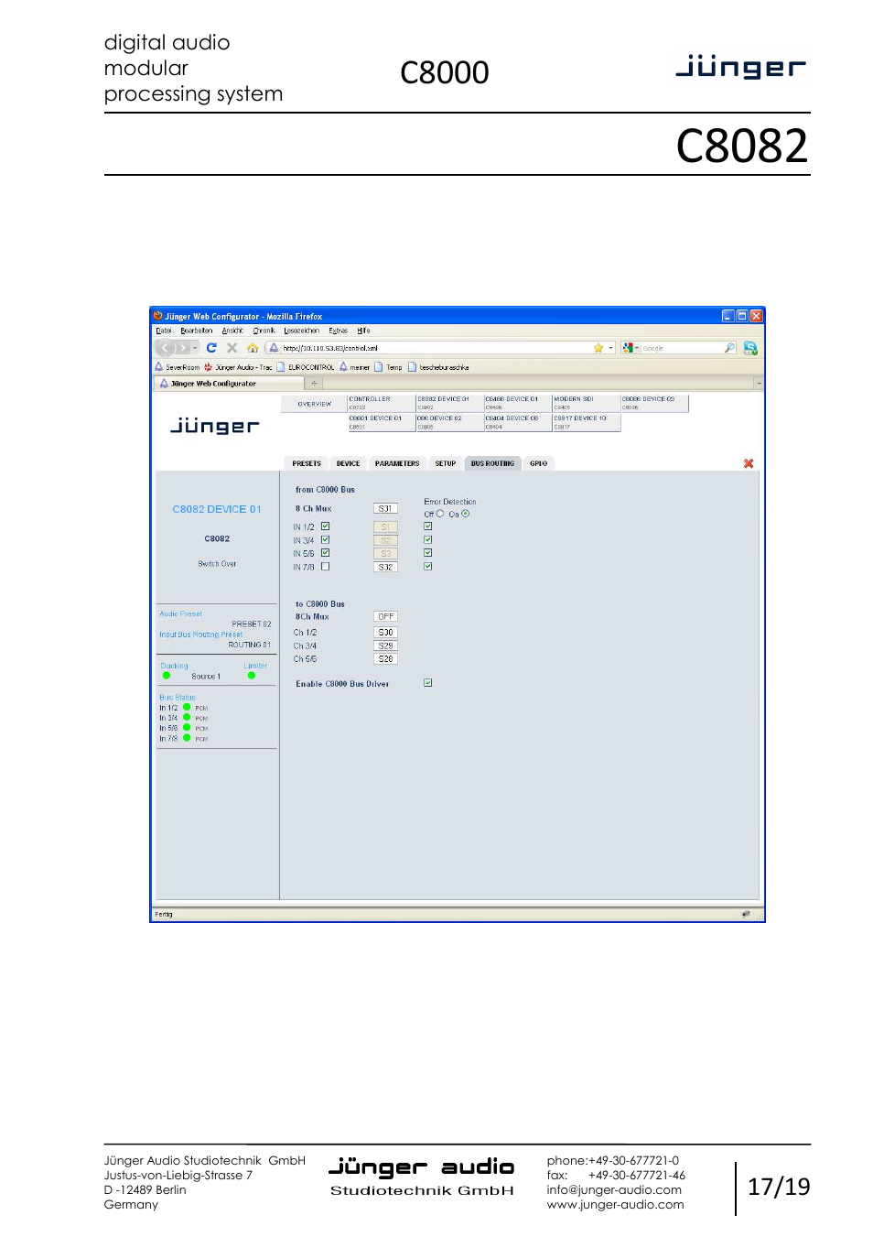Click the Skype icon in the toolbar

pyautogui.click(x=750, y=348)
